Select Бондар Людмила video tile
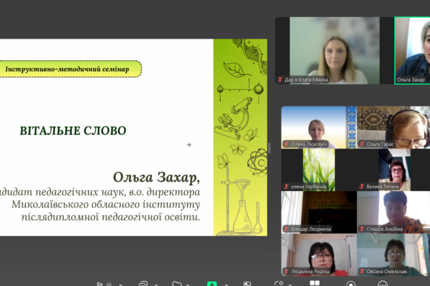The height and width of the screenshot is (286, 430). click(x=319, y=212)
